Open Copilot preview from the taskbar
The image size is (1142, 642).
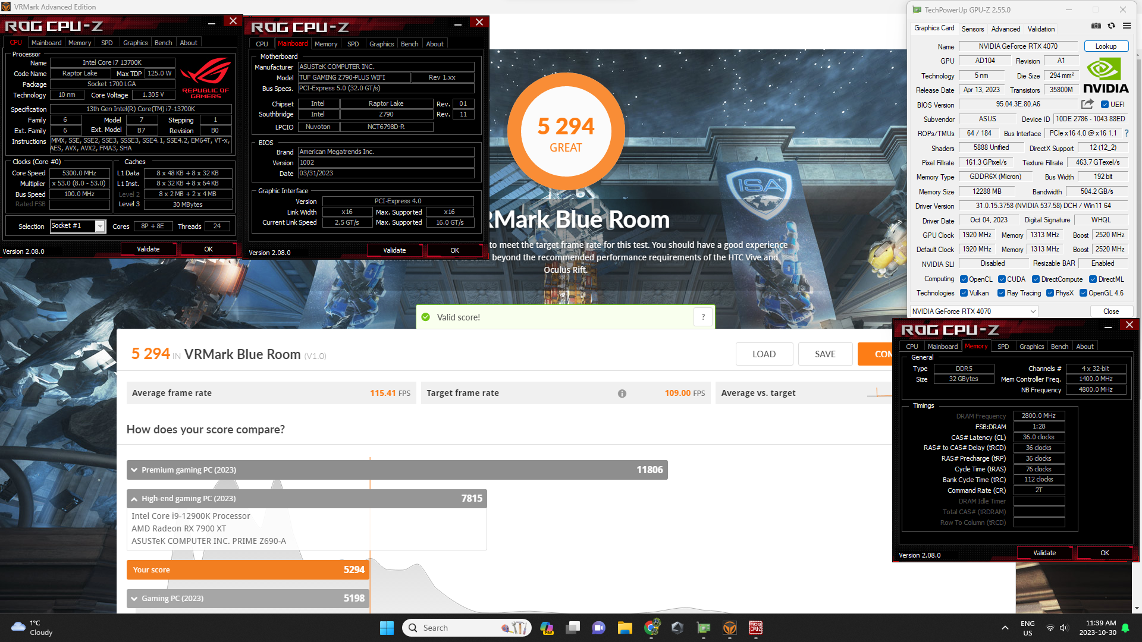pos(547,628)
